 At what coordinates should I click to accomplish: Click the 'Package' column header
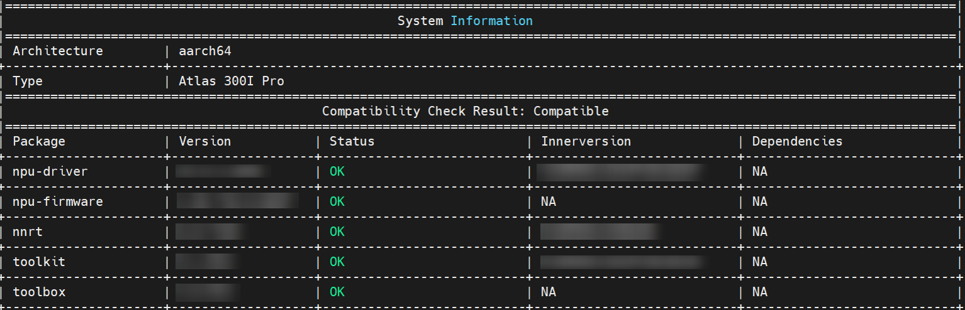click(x=39, y=141)
